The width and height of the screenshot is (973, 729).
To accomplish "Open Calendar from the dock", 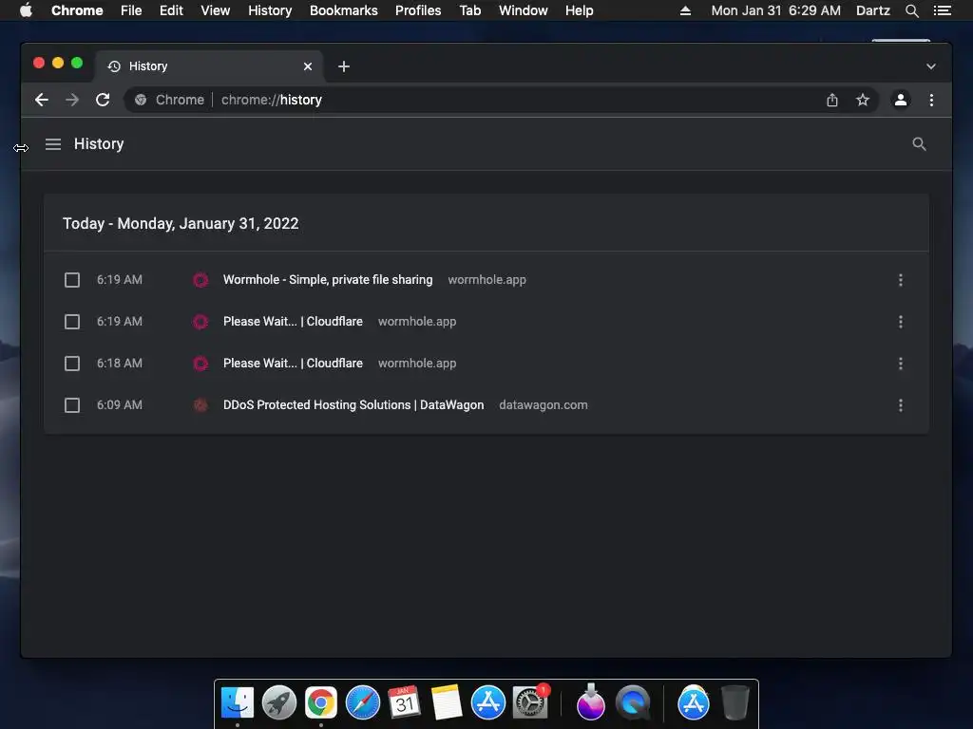I will coord(404,702).
